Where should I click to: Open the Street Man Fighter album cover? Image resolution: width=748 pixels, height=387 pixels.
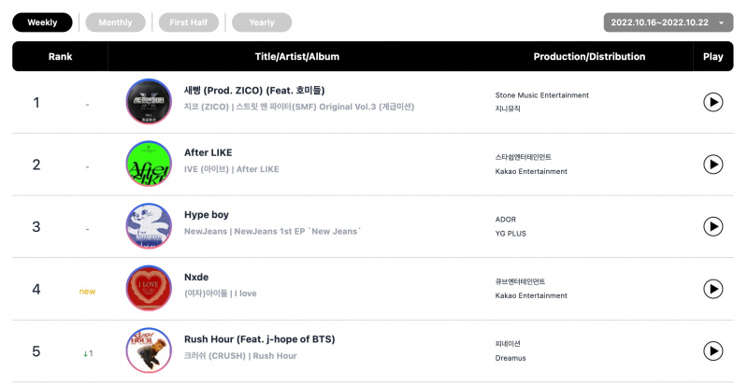149,102
